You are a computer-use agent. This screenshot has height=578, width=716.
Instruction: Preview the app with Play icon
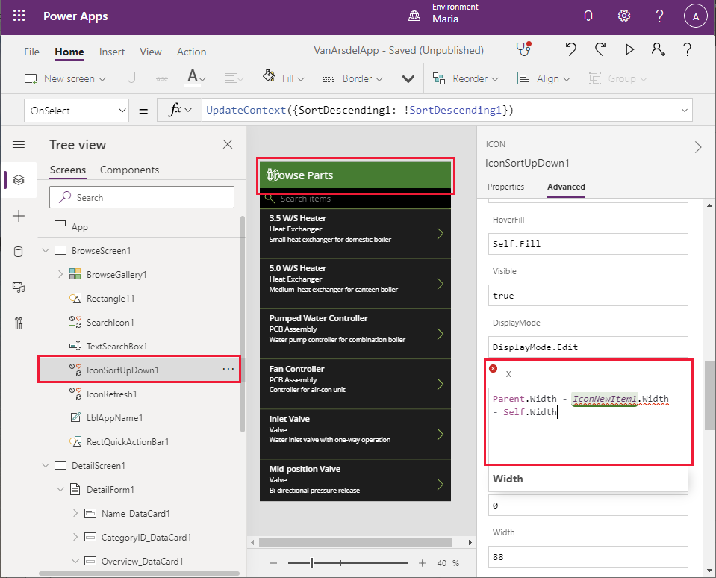pos(629,49)
